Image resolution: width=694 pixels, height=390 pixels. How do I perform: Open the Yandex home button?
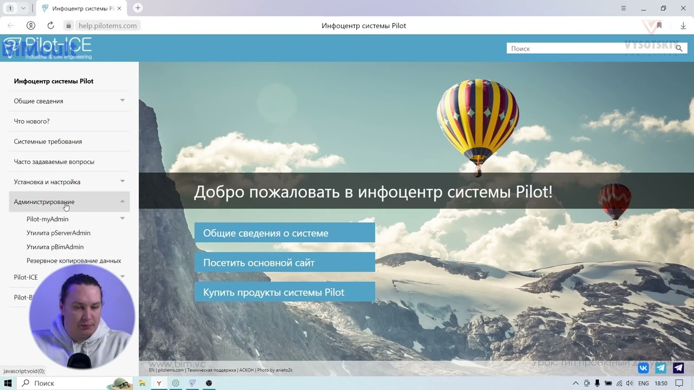click(x=31, y=25)
